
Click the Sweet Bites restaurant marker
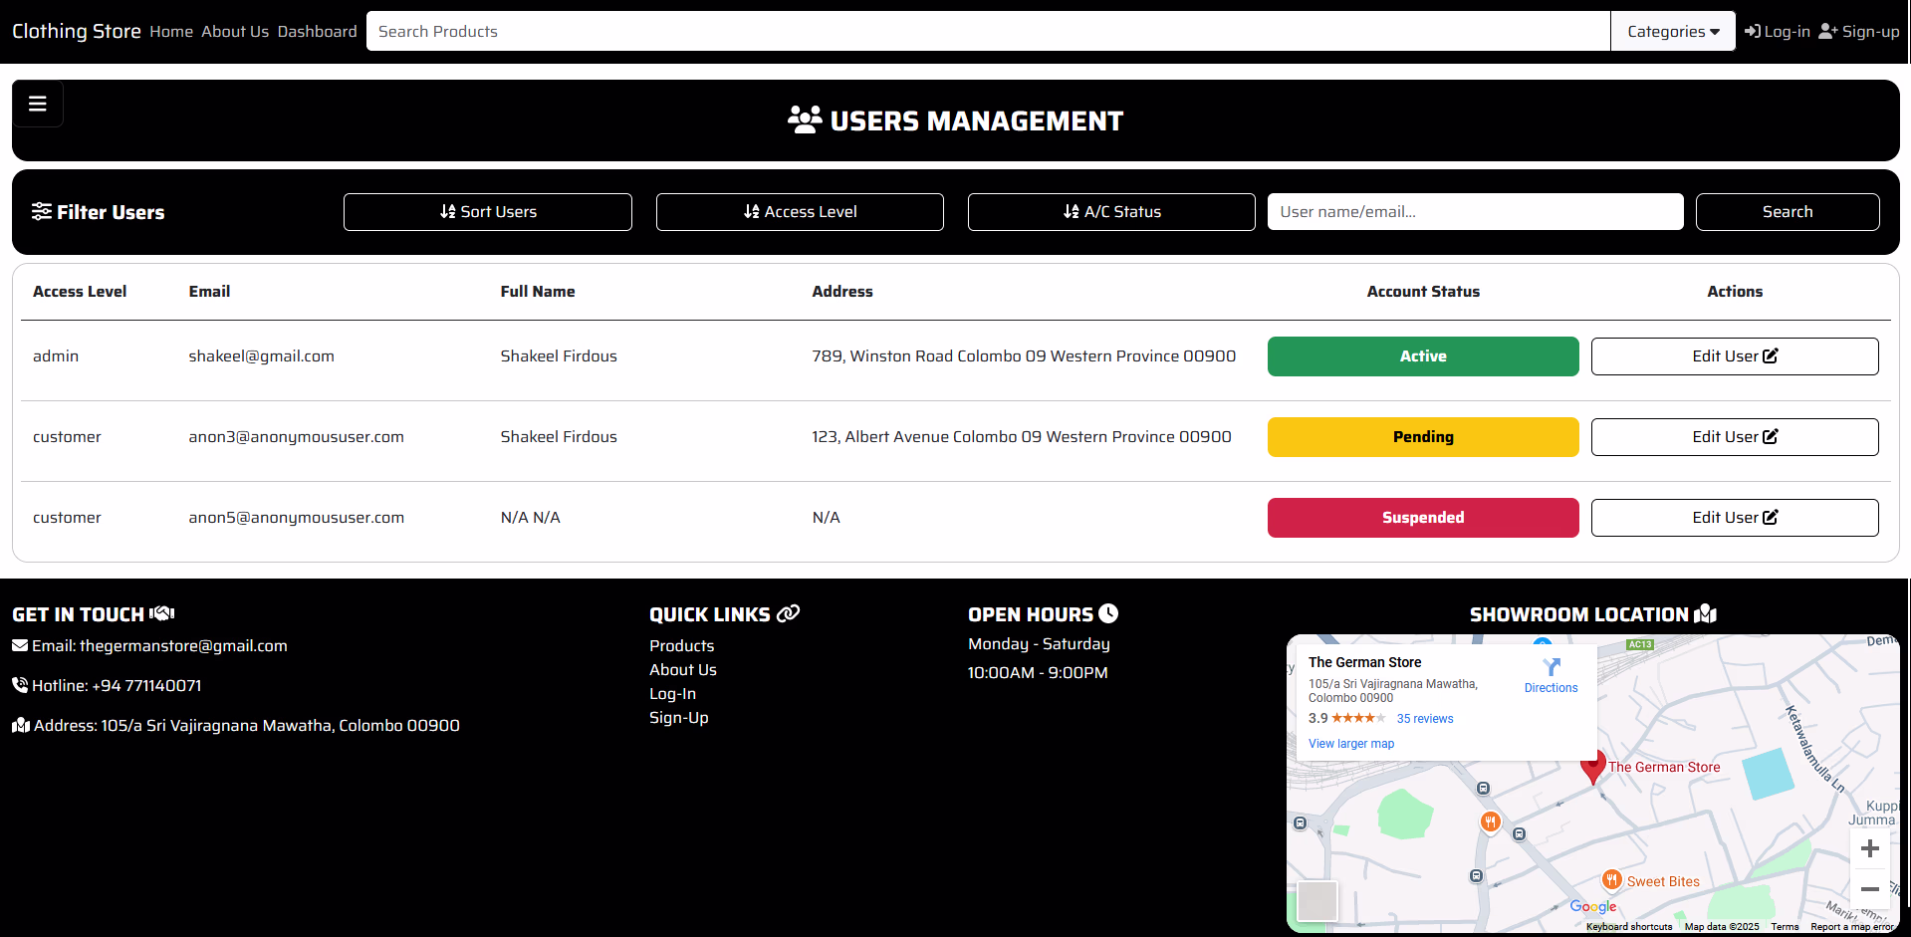click(x=1611, y=880)
